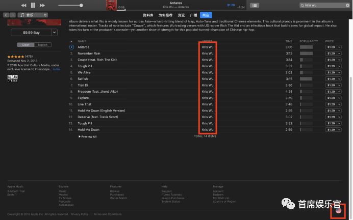This screenshot has height=220, width=353.
Task: Open price dropdown arrow for Like That
Action: 339,104
